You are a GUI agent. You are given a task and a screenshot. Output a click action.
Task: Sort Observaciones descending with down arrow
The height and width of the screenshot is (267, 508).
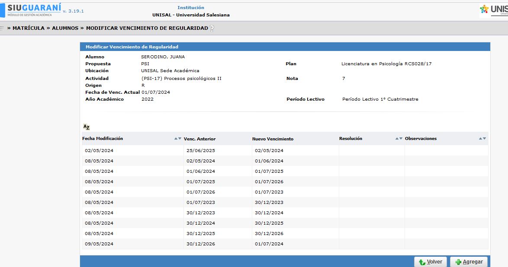(x=484, y=139)
